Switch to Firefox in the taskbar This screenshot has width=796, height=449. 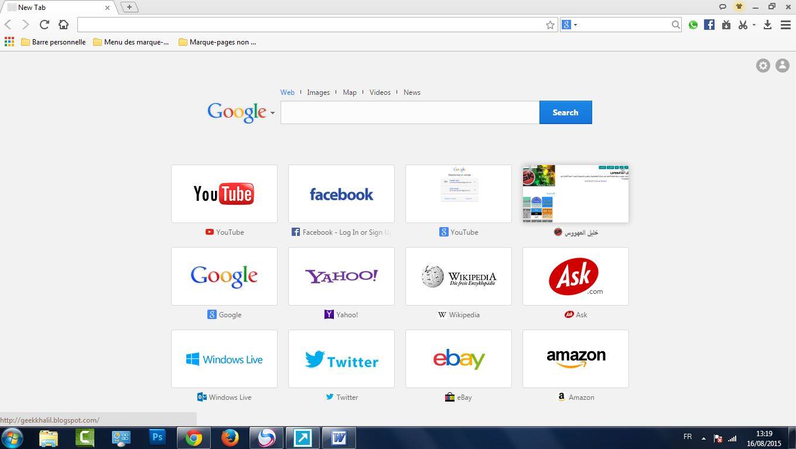[230, 438]
